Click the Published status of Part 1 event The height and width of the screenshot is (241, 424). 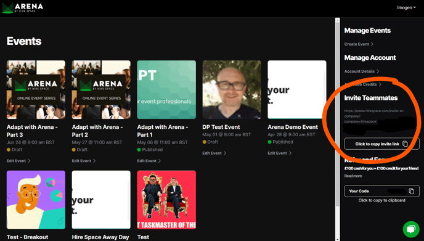coord(150,150)
